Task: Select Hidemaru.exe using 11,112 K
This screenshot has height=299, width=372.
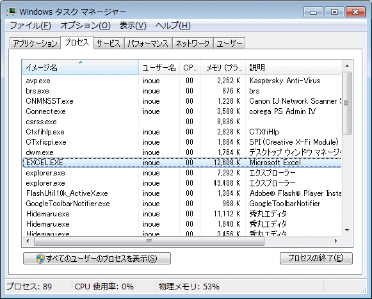Action: point(182,214)
